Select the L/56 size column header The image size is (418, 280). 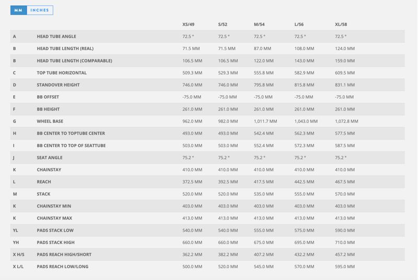point(299,25)
